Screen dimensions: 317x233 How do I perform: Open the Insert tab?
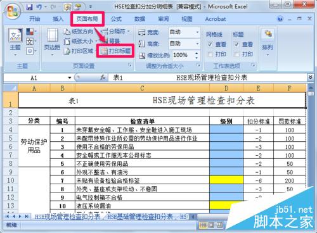coord(58,19)
